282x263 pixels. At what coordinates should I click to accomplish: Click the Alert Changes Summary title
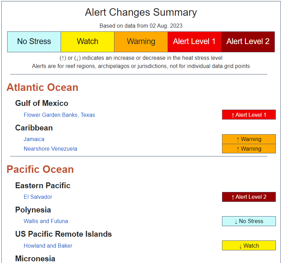pyautogui.click(x=141, y=12)
